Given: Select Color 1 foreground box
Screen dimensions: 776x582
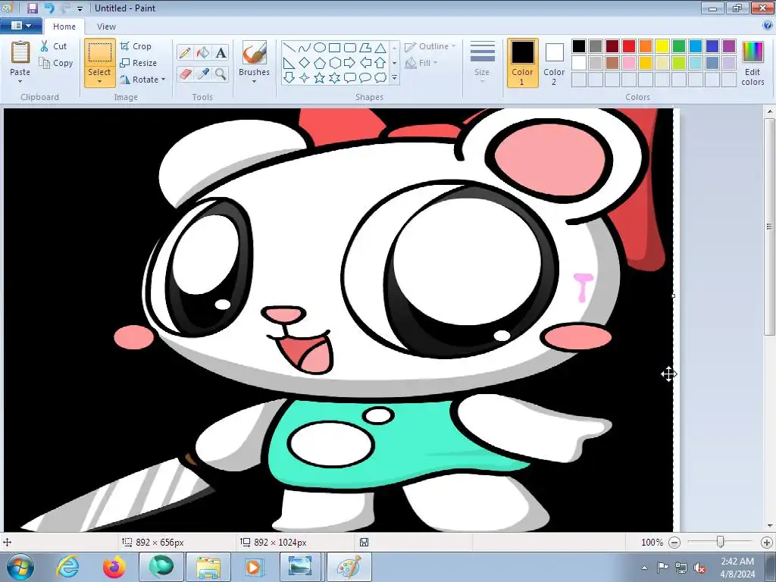Looking at the screenshot, I should [x=523, y=64].
